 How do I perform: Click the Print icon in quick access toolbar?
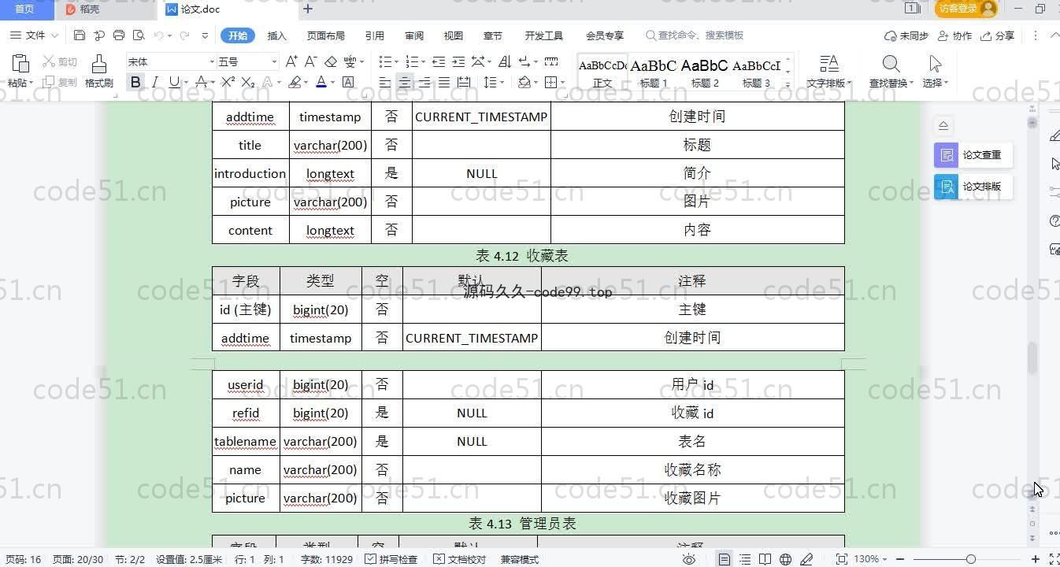pyautogui.click(x=119, y=35)
